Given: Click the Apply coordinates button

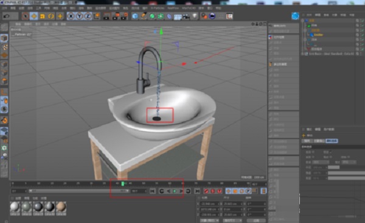Looking at the screenshot, I should (x=256, y=220).
